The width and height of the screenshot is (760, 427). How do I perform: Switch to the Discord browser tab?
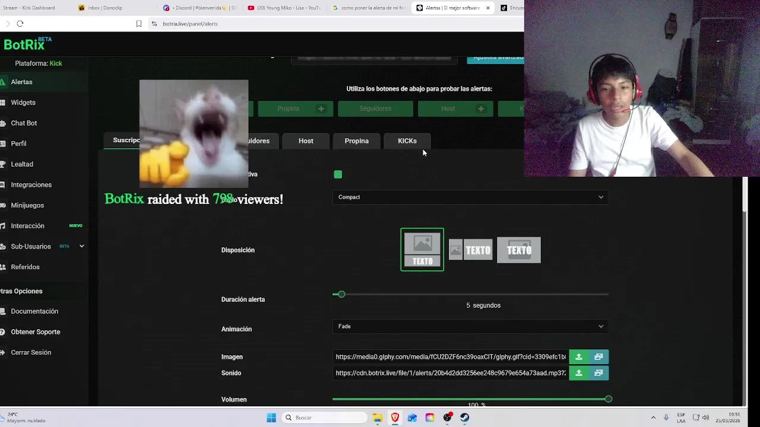click(201, 8)
